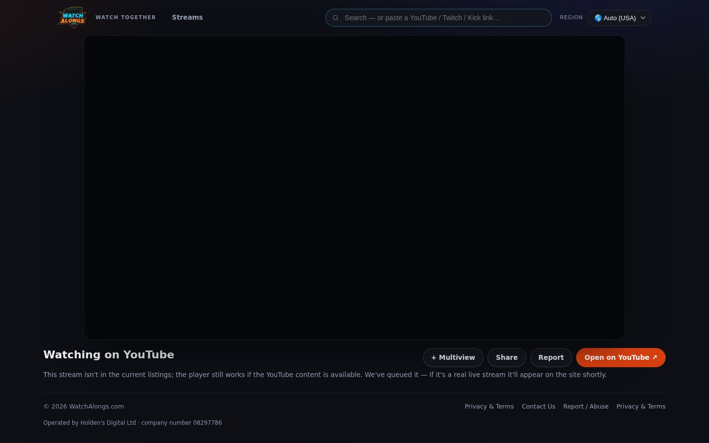This screenshot has height=443, width=709.
Task: Click the Watch Together header text
Action: 126,17
